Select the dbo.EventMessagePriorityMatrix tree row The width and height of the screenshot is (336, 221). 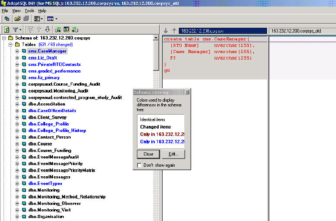62,170
